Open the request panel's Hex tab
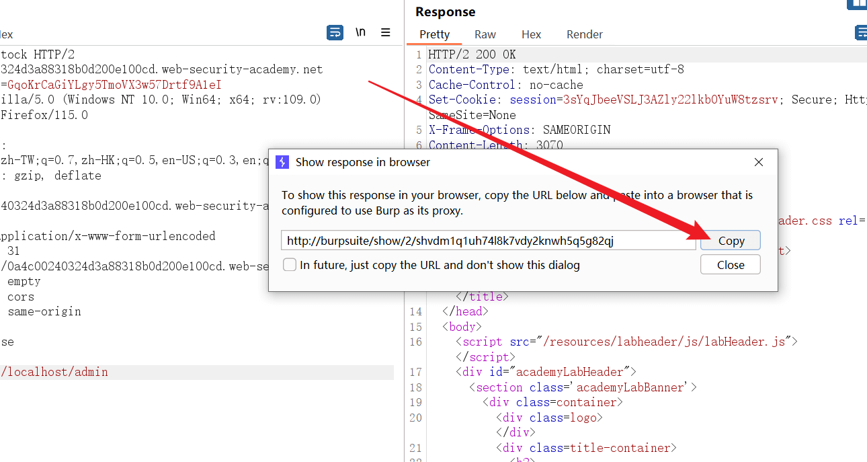 6,34
